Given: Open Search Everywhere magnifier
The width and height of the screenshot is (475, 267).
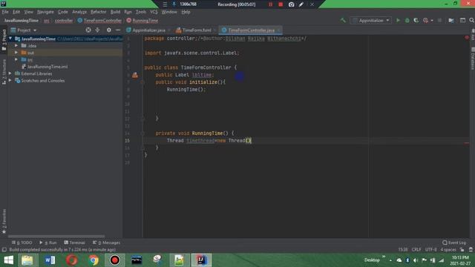Looking at the screenshot, I should click(472, 20).
